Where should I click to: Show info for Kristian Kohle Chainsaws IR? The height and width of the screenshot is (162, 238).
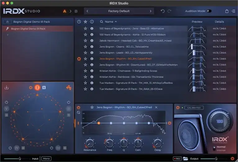[x=92, y=71]
